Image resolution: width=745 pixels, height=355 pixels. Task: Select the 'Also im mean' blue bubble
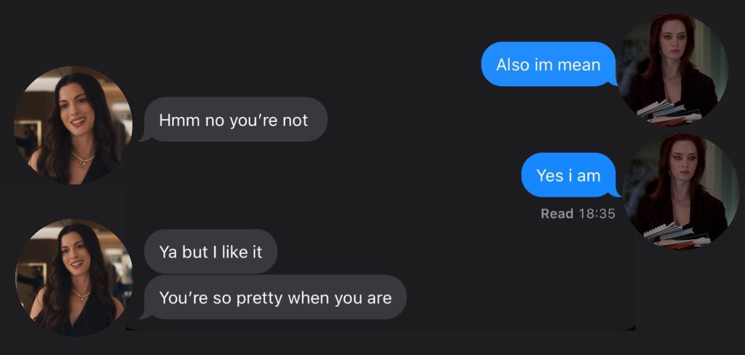[549, 64]
